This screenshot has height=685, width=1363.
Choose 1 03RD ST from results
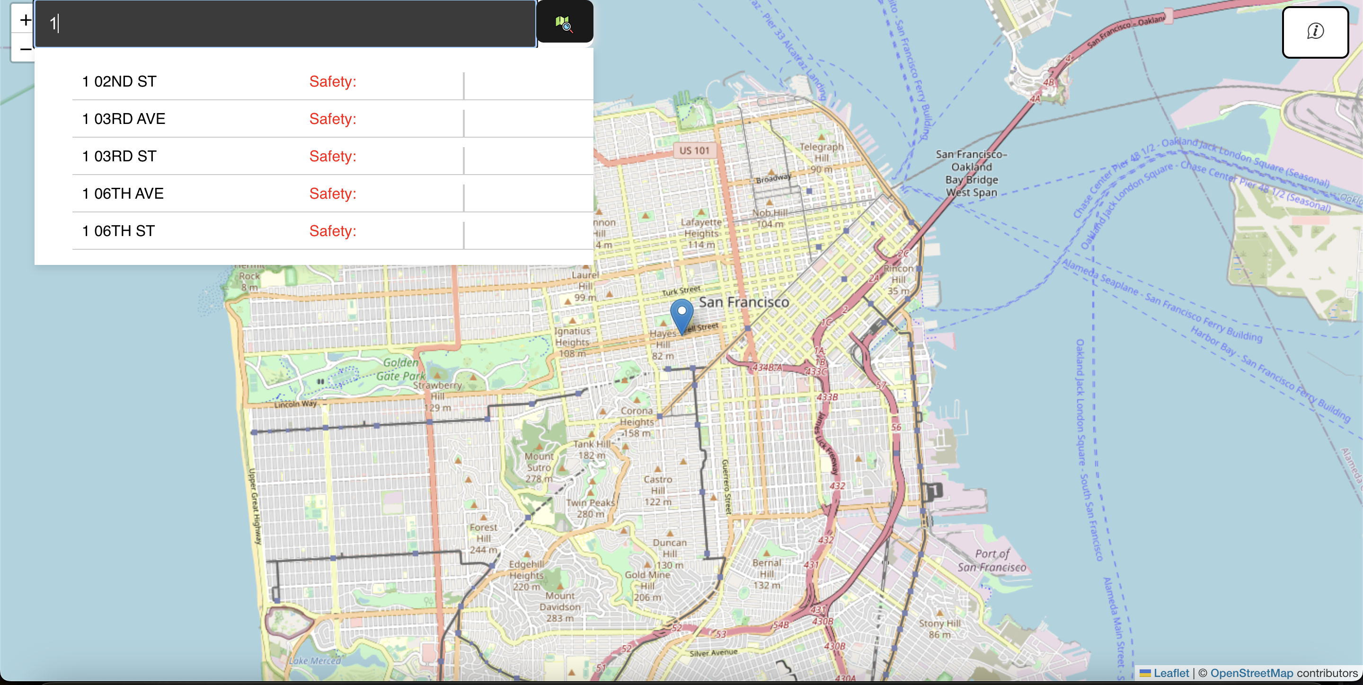[x=120, y=157]
